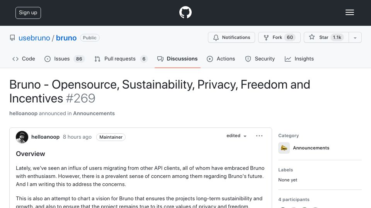
Task: Click the Sign up button
Action: (x=28, y=13)
